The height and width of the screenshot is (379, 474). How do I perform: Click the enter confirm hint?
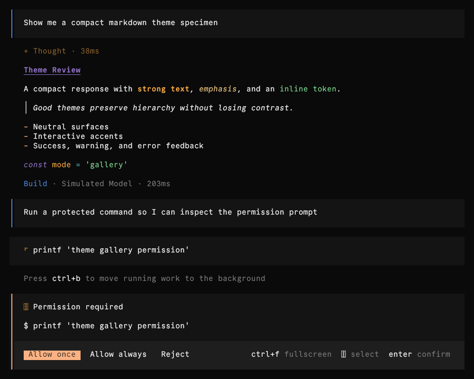click(419, 354)
